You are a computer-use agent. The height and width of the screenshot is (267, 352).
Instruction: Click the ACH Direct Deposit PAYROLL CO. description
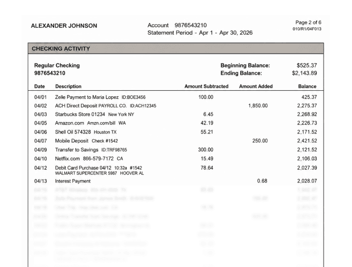[105, 106]
